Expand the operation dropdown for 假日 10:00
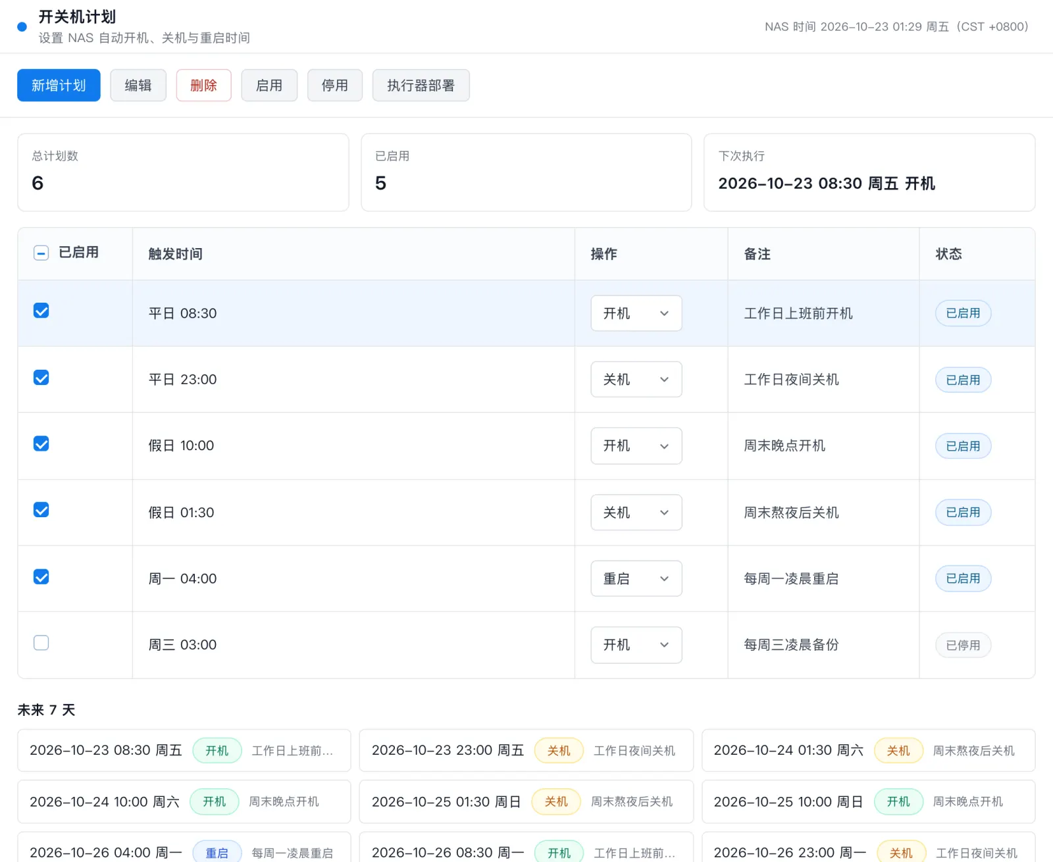The height and width of the screenshot is (862, 1053). [x=636, y=446]
